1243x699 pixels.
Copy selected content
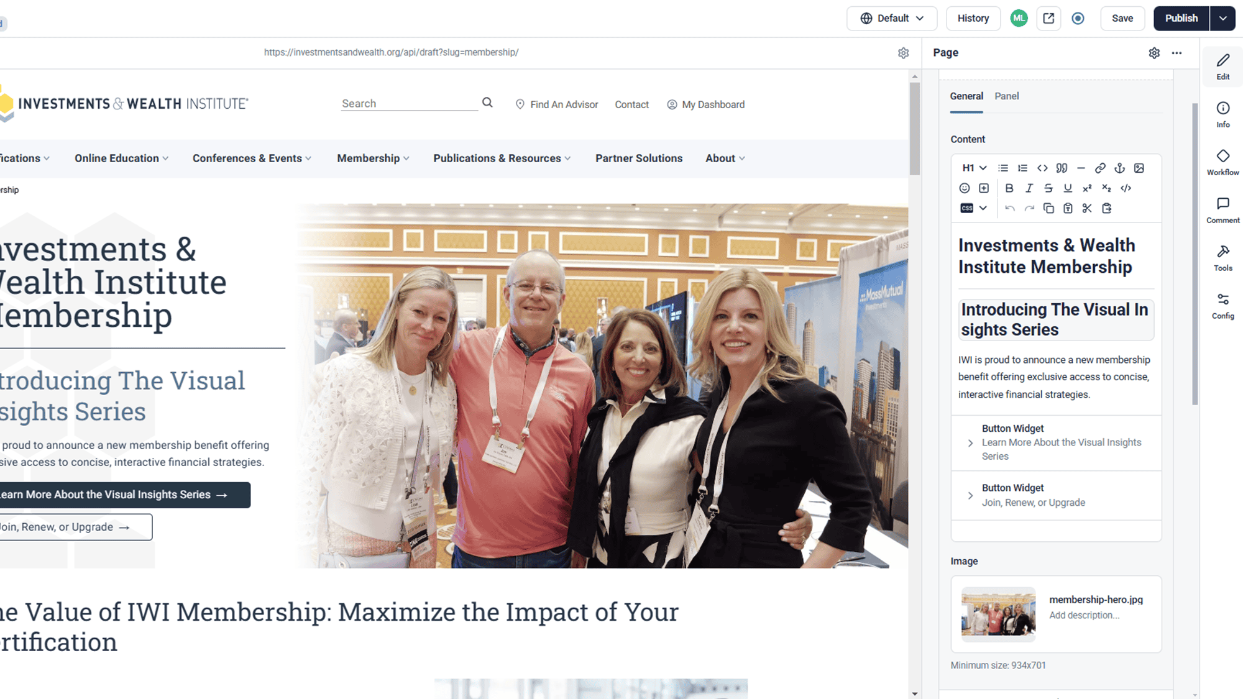1048,208
